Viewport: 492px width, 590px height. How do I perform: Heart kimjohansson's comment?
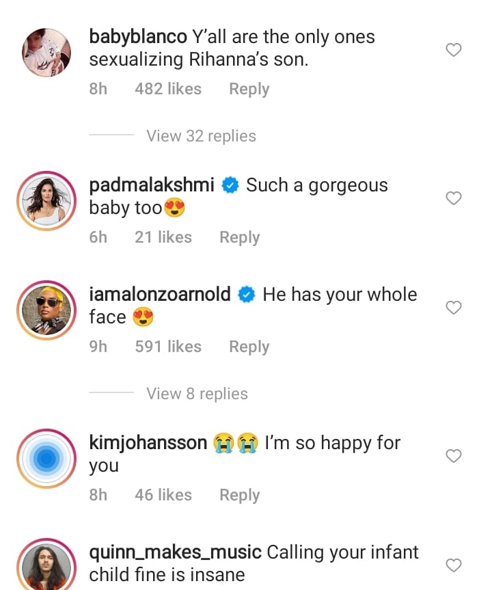(x=454, y=456)
